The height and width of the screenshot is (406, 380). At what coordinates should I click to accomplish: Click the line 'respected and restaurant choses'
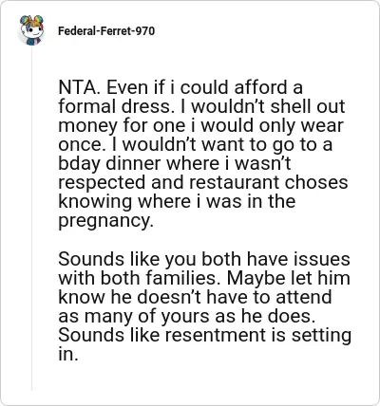(x=203, y=182)
